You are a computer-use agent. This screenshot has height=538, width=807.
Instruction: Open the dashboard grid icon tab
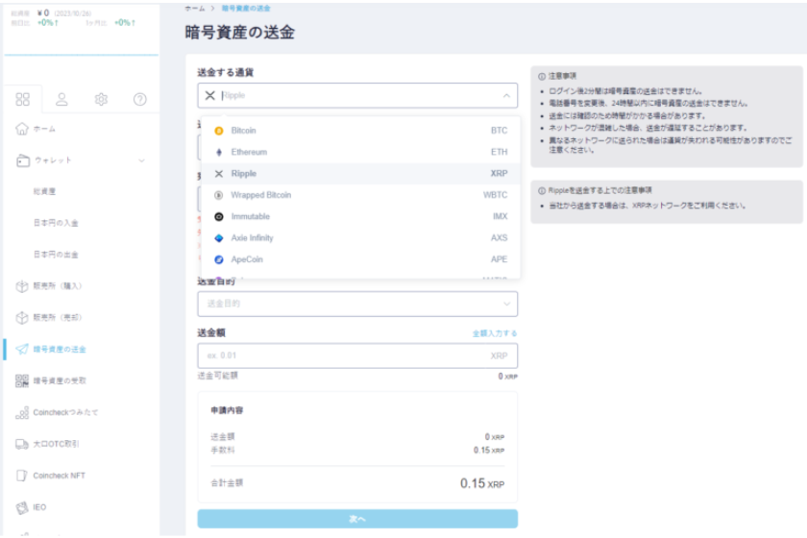[23, 99]
